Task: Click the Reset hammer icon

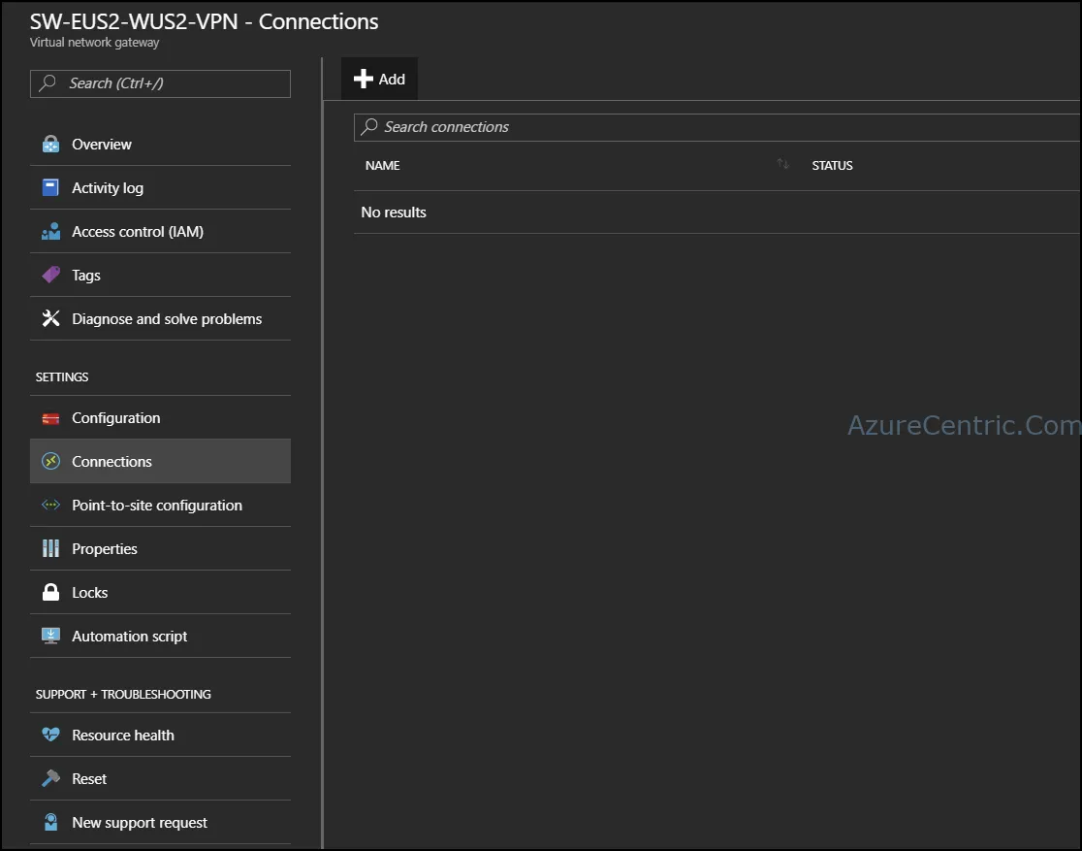Action: 50,778
